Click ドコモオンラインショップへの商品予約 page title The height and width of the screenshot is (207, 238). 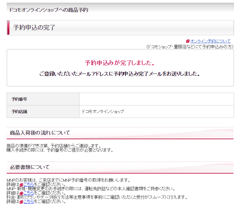tap(49, 10)
